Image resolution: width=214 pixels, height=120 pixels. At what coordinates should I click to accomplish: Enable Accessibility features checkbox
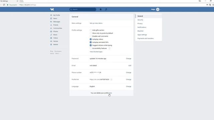(91, 48)
